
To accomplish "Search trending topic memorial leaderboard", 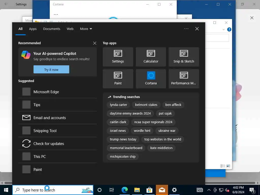I will click(x=126, y=148).
